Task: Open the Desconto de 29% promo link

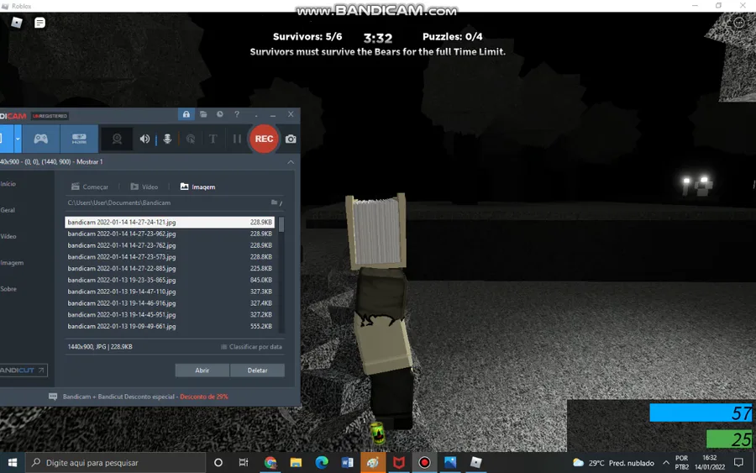Action: [x=204, y=397]
